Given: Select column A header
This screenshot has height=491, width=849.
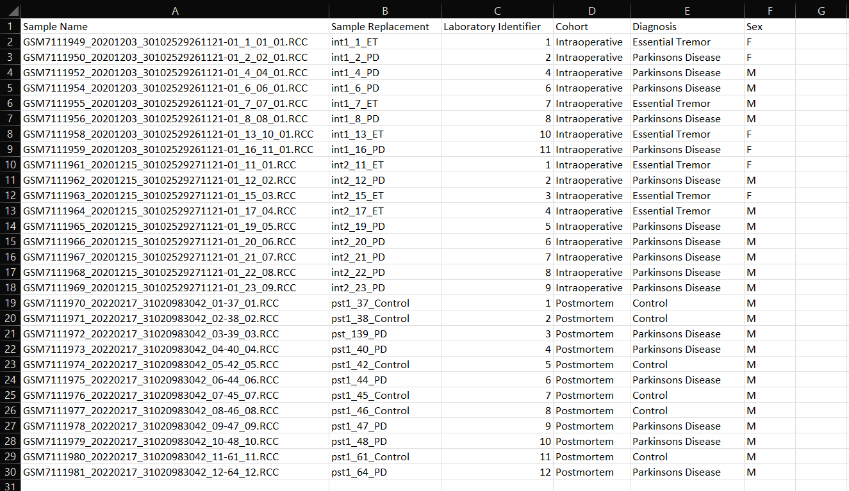Looking at the screenshot, I should pos(175,11).
